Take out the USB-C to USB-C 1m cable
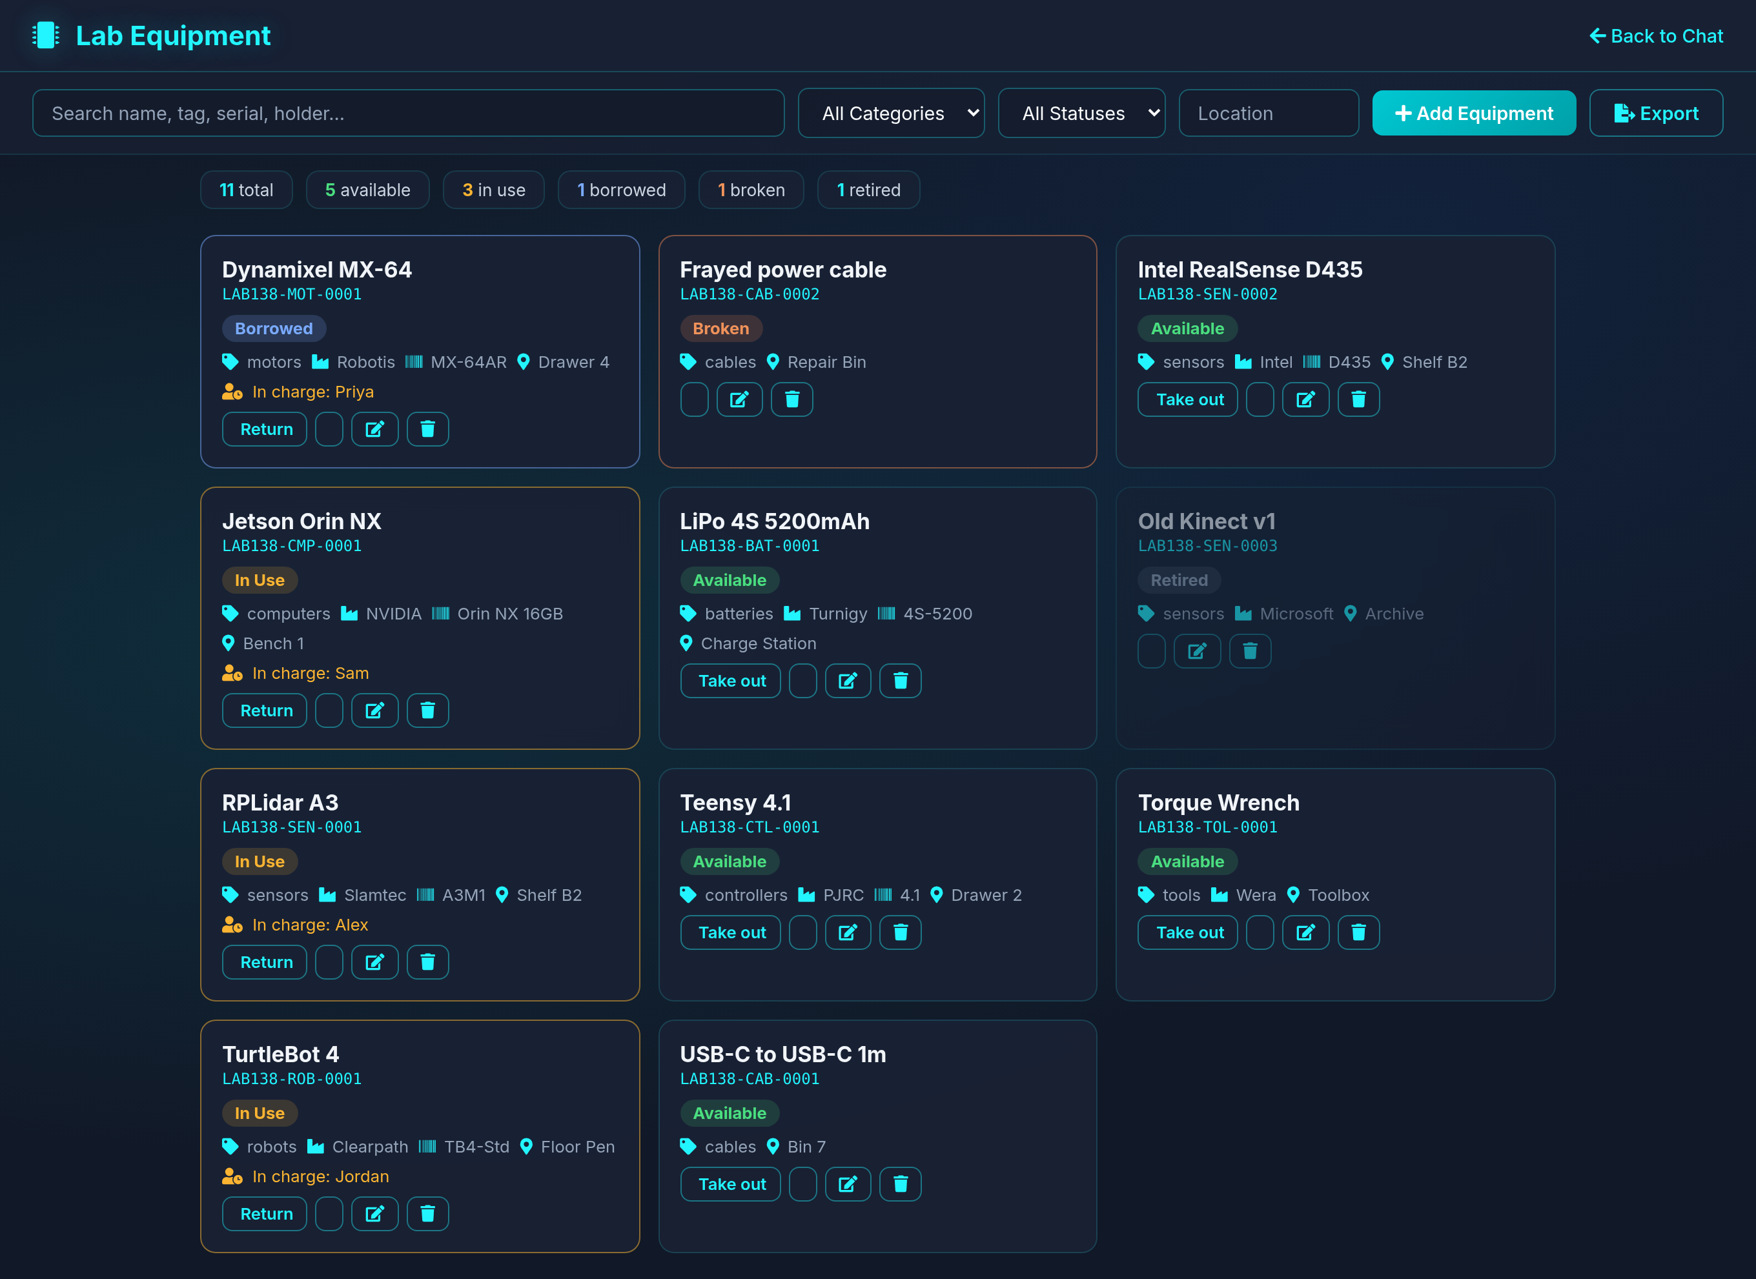This screenshot has width=1756, height=1279. [x=730, y=1183]
